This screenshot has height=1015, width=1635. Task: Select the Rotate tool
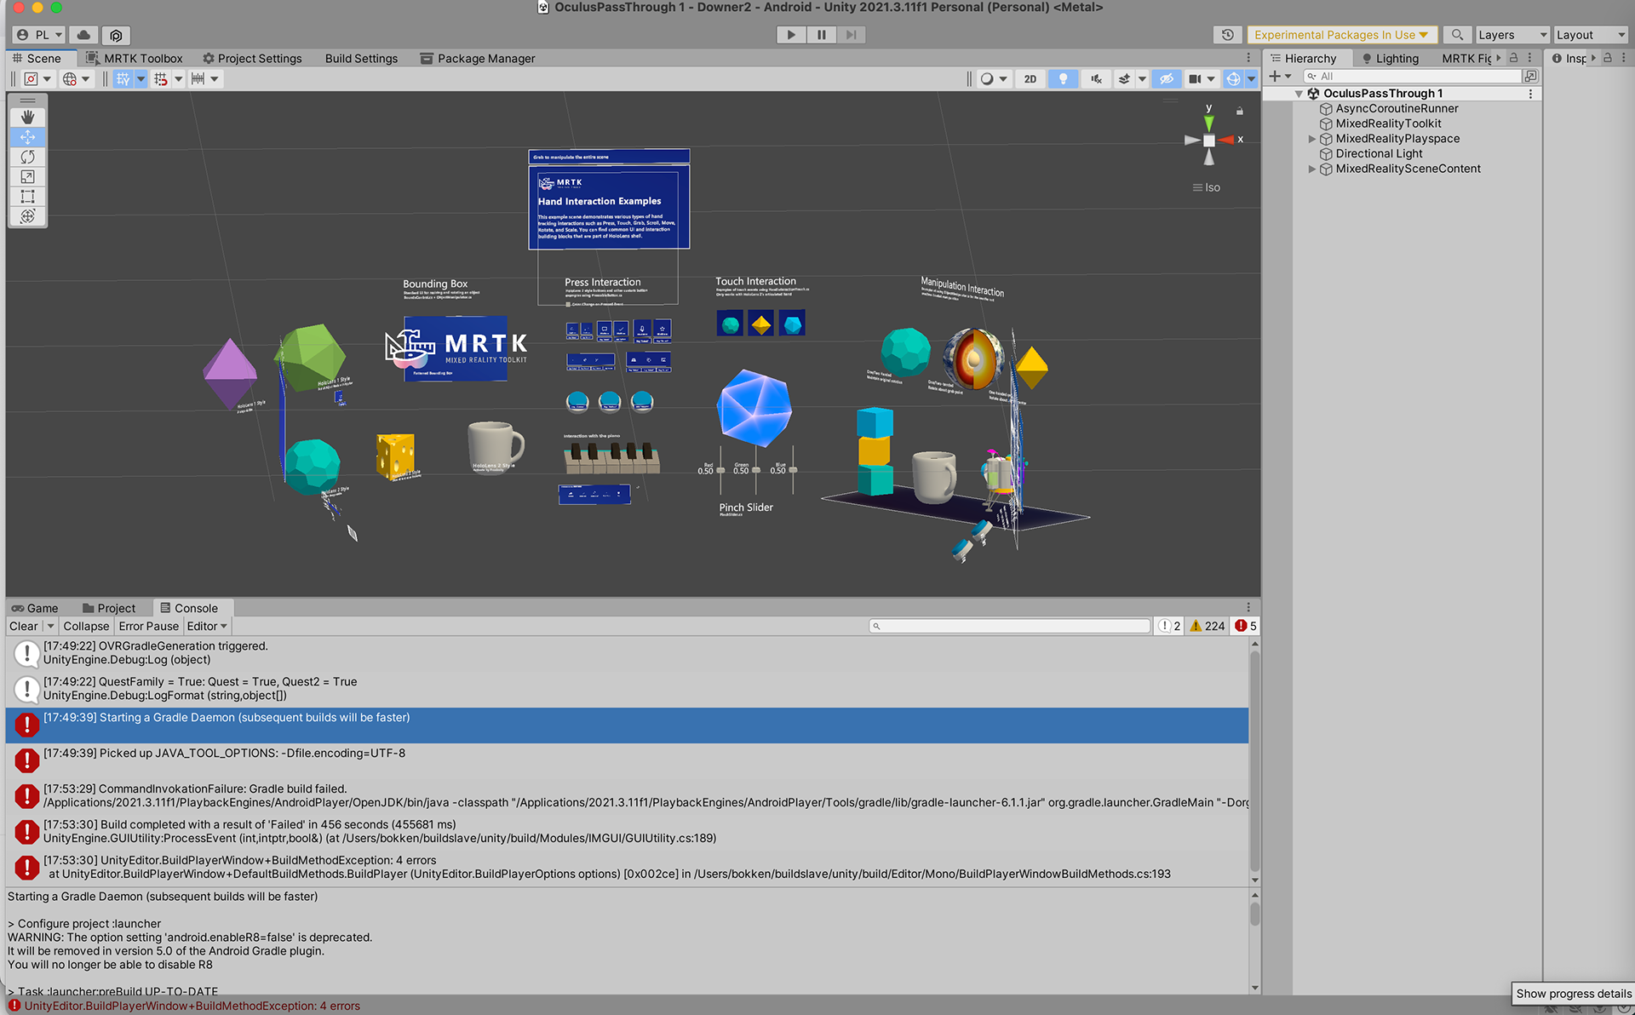pyautogui.click(x=27, y=157)
